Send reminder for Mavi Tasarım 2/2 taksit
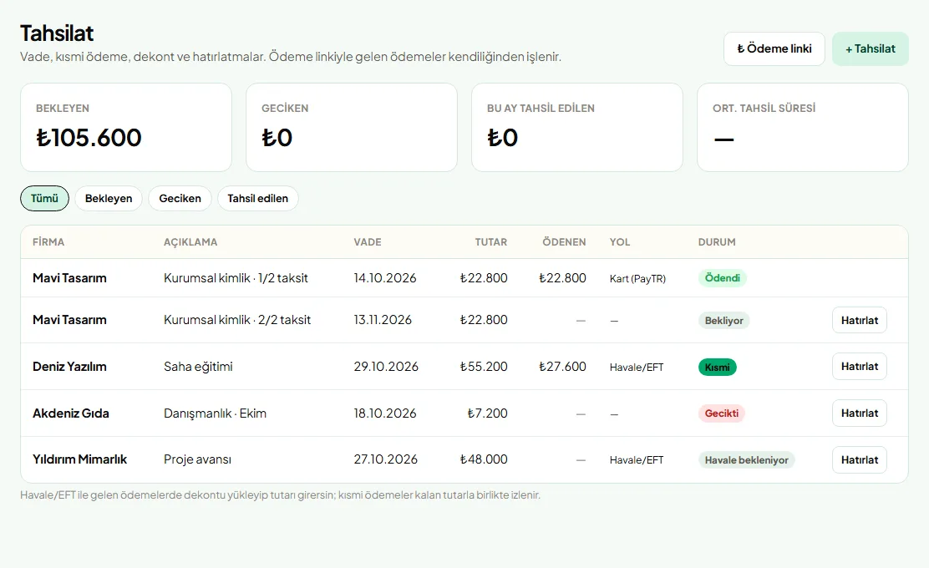 pos(859,320)
